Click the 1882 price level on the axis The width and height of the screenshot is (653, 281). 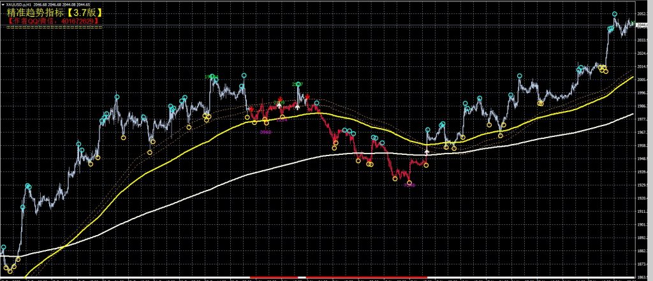[643, 252]
